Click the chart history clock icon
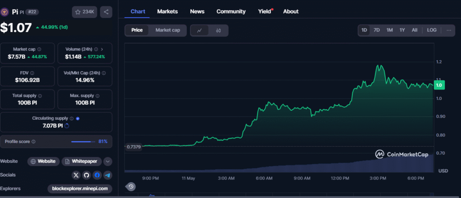Screen dimensions: 461x198 click(x=131, y=186)
